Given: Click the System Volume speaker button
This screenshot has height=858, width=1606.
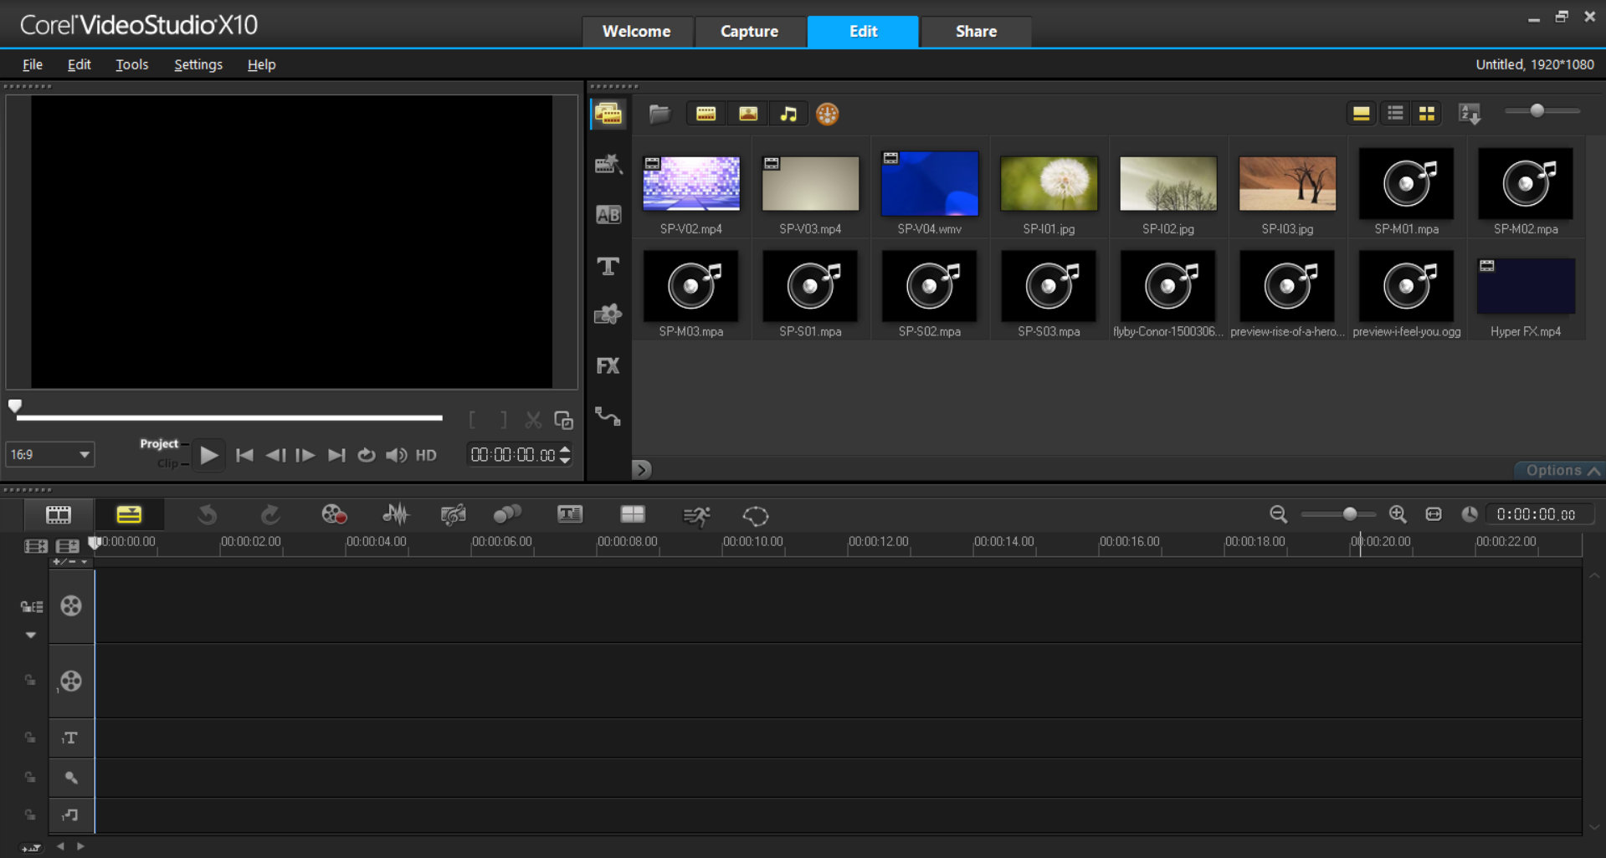Looking at the screenshot, I should click(x=397, y=455).
